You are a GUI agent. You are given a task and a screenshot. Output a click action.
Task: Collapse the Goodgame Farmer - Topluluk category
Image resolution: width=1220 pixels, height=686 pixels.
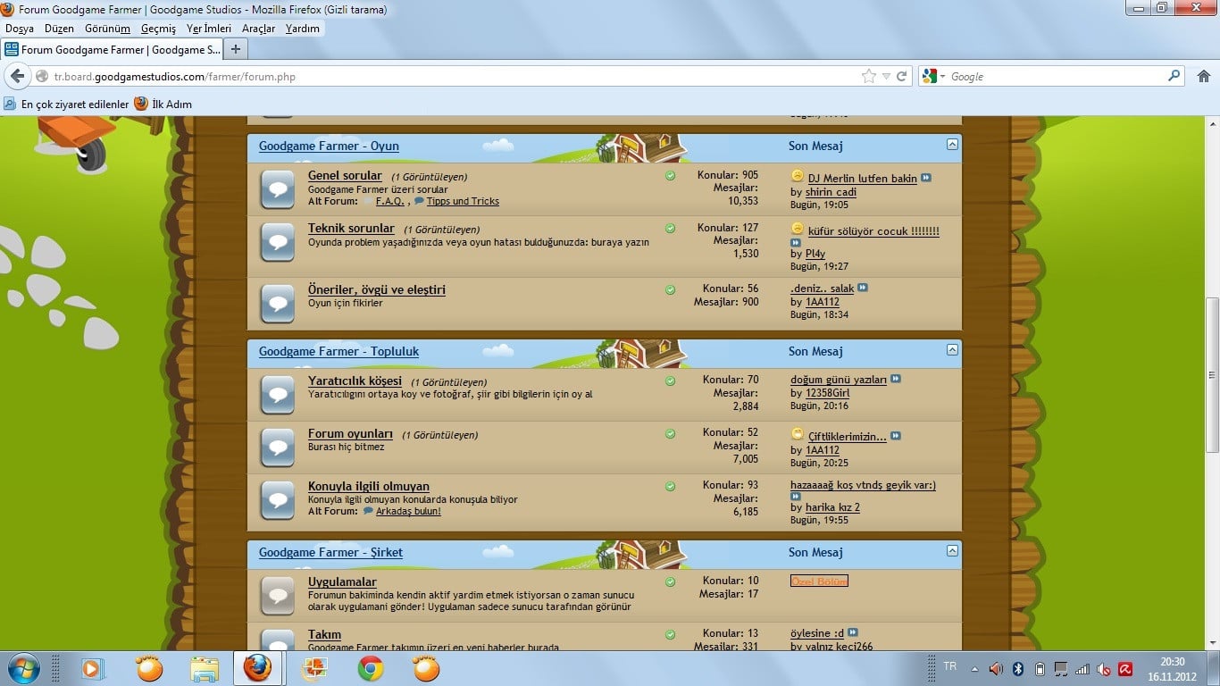tap(952, 350)
